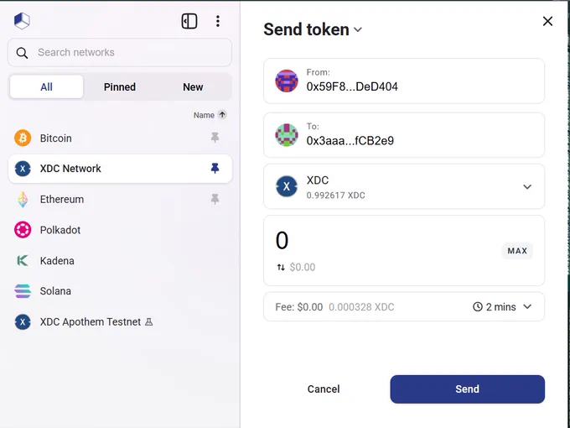This screenshot has height=428, width=570.
Task: Focus the Search networks field
Action: pyautogui.click(x=120, y=52)
